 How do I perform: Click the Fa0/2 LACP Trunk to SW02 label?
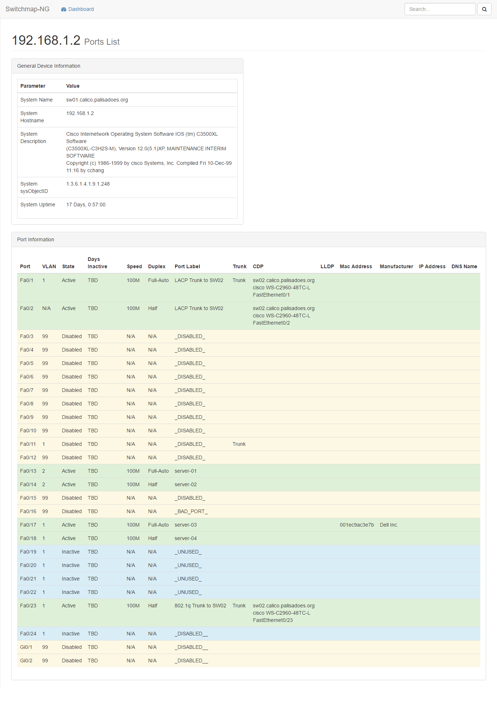click(199, 308)
